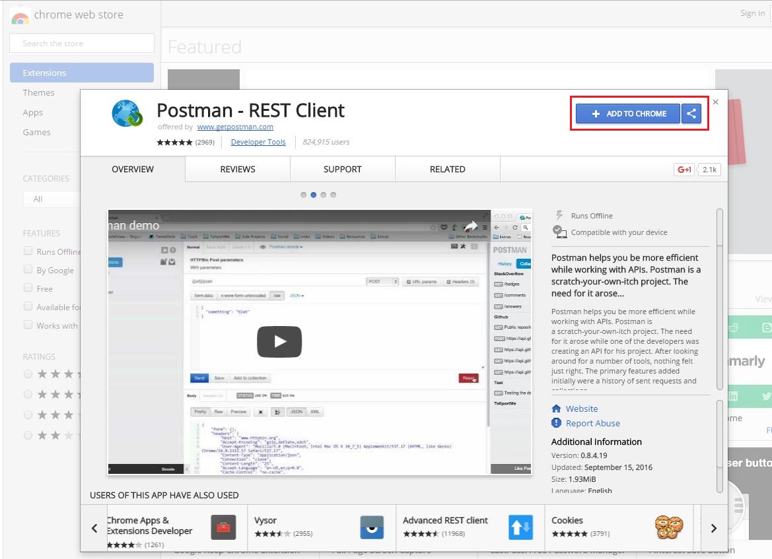Image resolution: width=772 pixels, height=559 pixels.
Task: Click the Postman globe app icon
Action: click(x=127, y=113)
